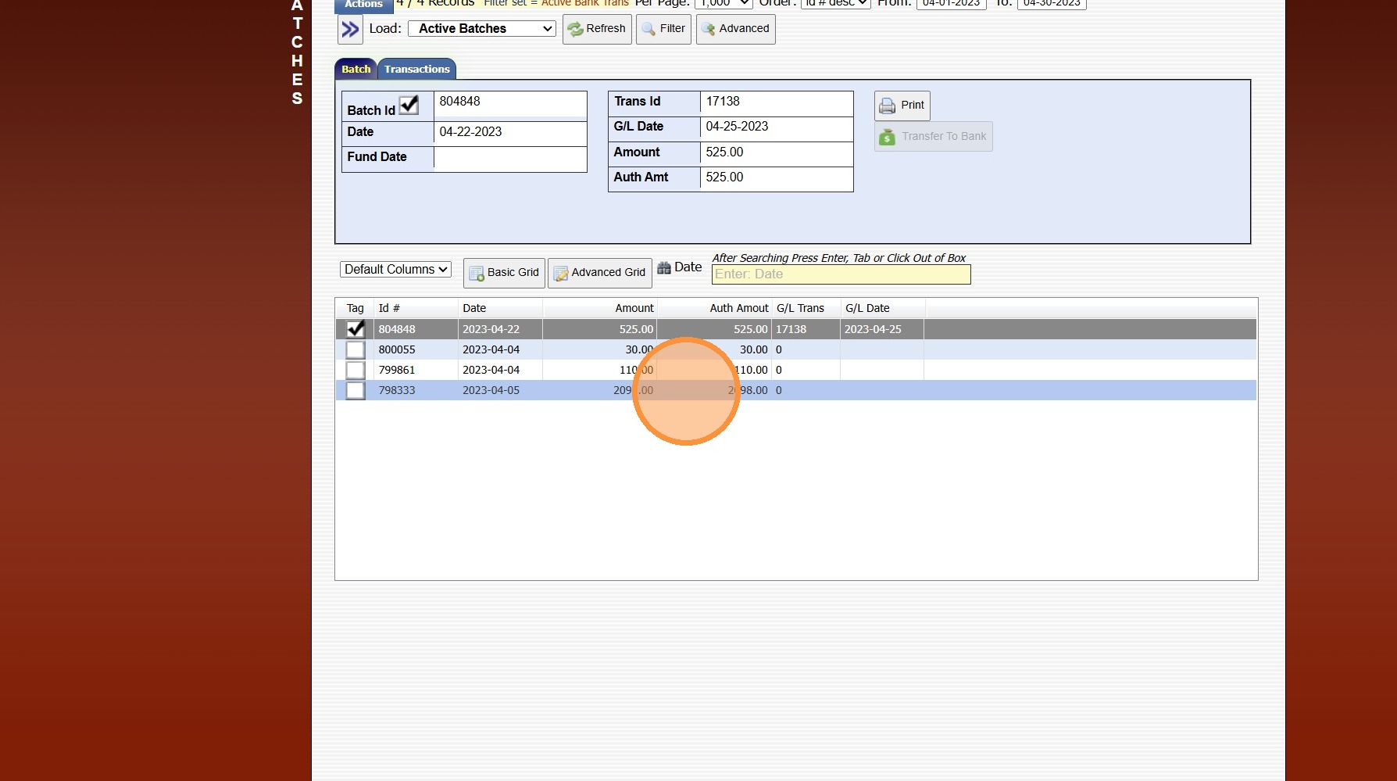
Task: Click the Amount field in the batch form
Action: [777, 153]
